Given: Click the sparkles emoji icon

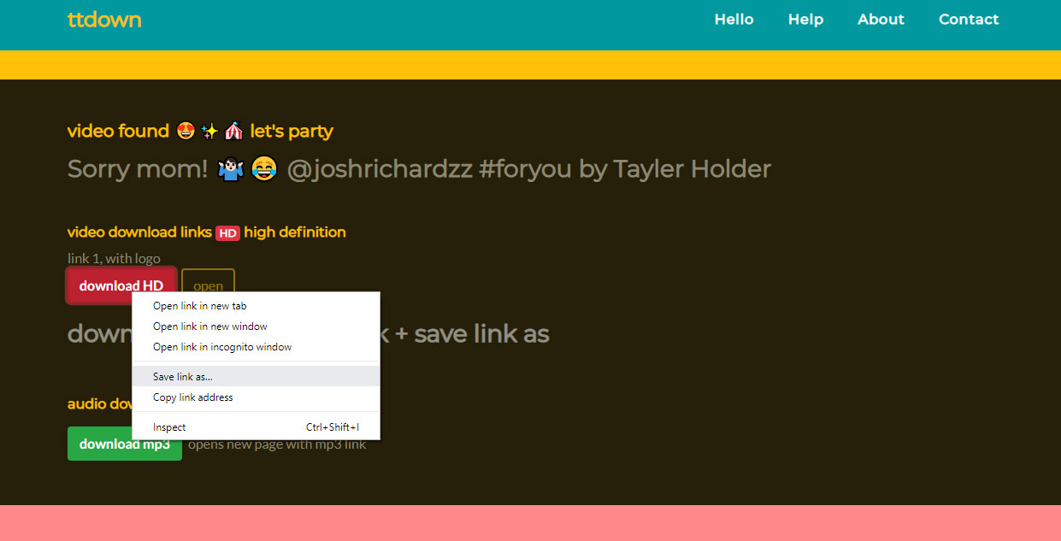Looking at the screenshot, I should point(209,132).
